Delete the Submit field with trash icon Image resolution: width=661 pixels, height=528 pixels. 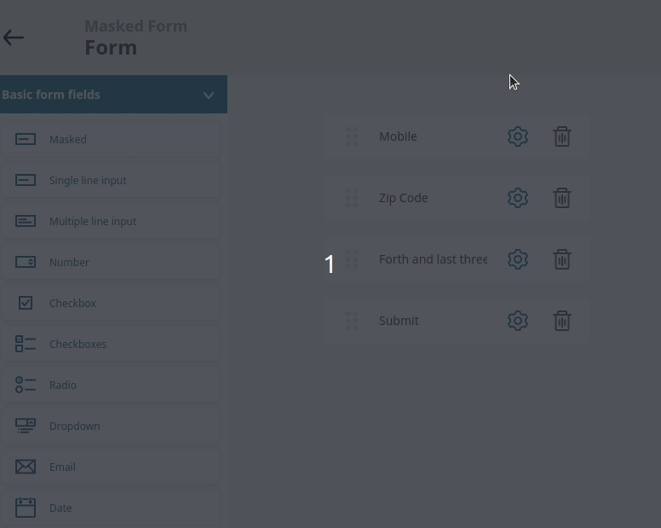(562, 321)
